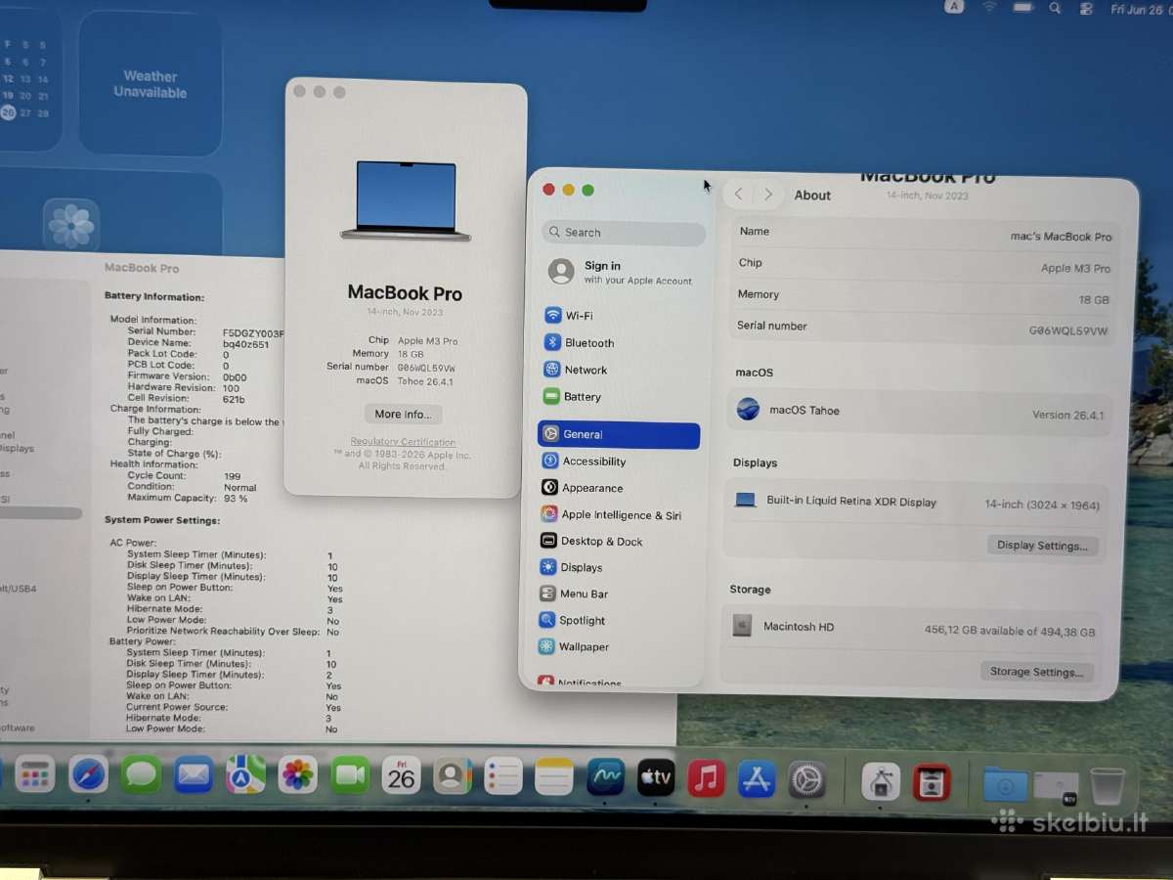
Task: Launch FaceTime from the Dock
Action: [350, 775]
